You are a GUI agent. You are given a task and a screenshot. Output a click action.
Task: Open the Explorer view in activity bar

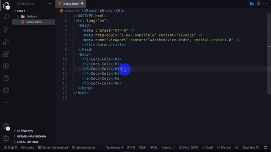[6, 5]
